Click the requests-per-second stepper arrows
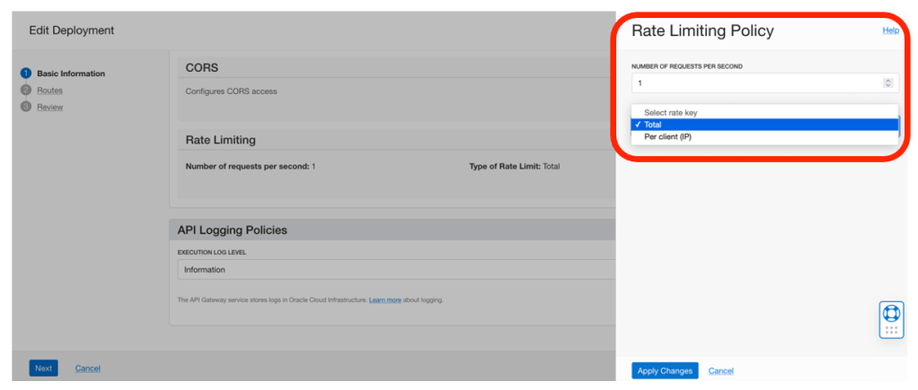This screenshot has width=918, height=390. point(887,83)
